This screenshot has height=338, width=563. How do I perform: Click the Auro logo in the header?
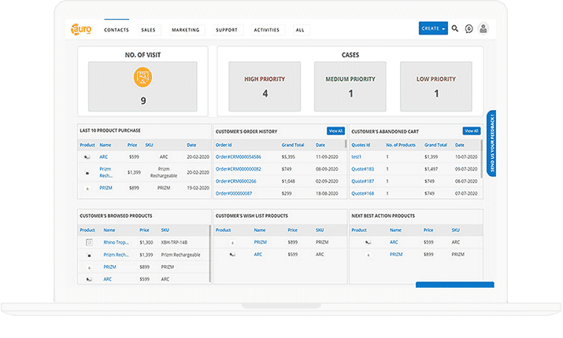[x=82, y=29]
